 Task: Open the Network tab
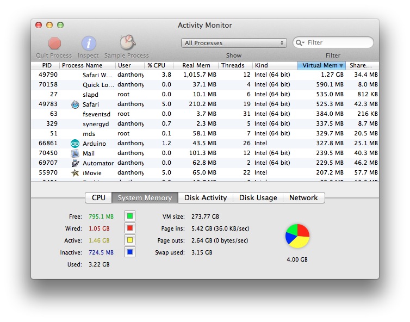(303, 198)
